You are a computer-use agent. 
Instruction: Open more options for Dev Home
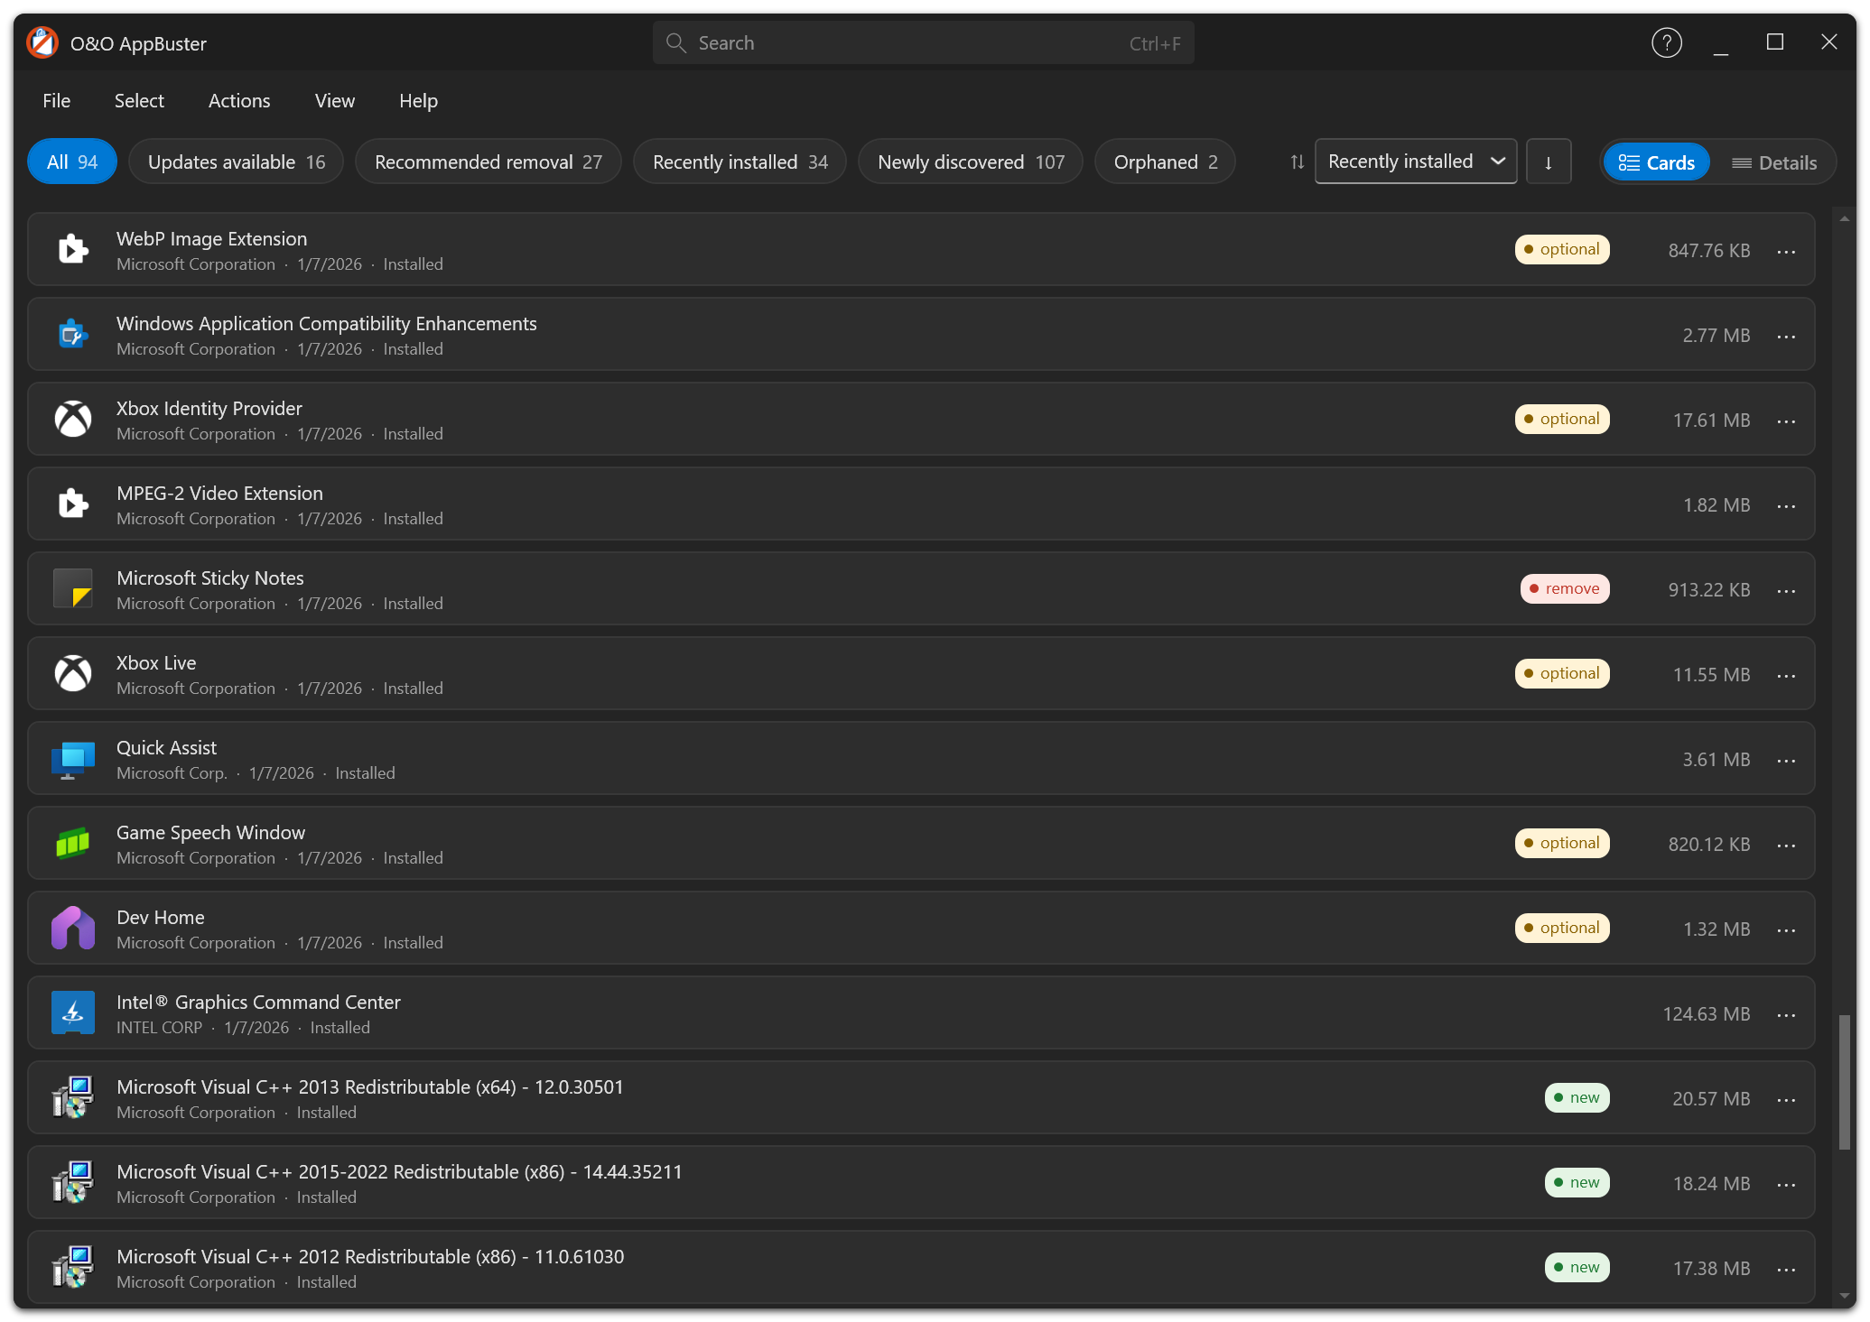(x=1786, y=929)
